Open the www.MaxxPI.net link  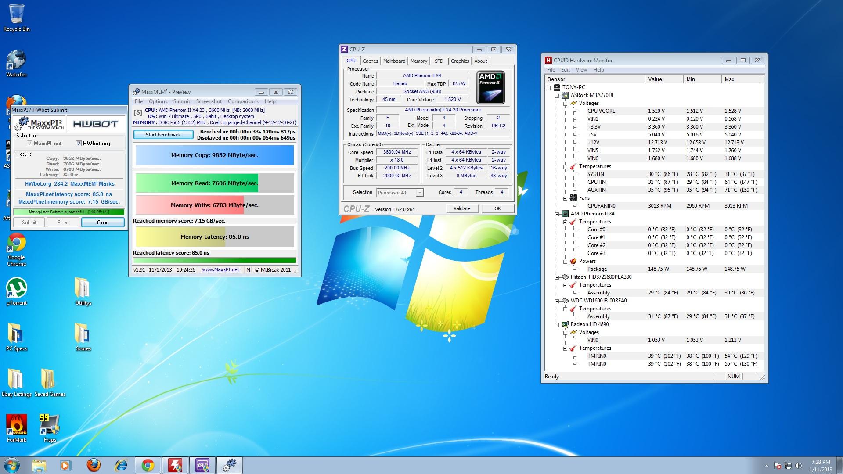220,270
